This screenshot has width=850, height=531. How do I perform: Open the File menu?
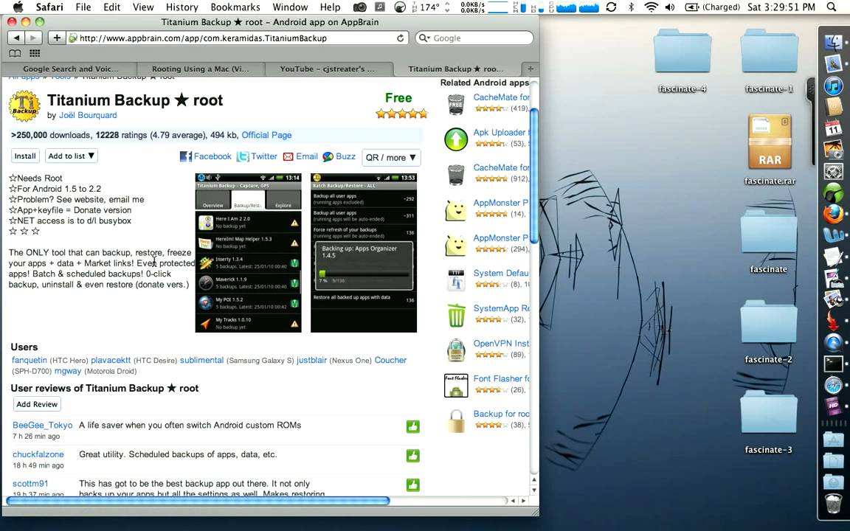pyautogui.click(x=83, y=7)
